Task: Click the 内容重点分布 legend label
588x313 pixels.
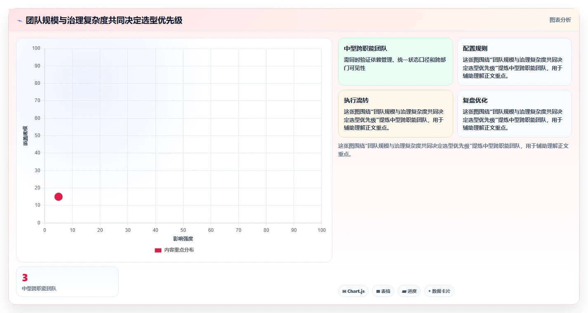Action: [179, 250]
